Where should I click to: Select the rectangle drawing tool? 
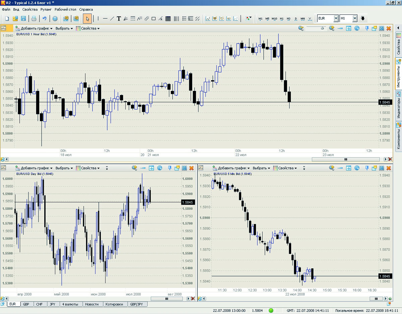pos(153,18)
